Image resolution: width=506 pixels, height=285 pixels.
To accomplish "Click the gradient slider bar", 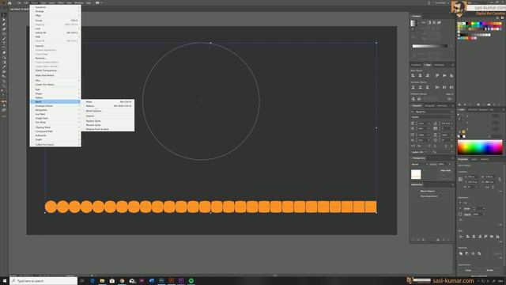I will 430,46.
